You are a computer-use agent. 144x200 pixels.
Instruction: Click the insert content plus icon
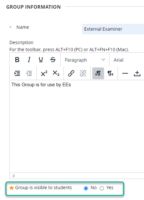137,73
